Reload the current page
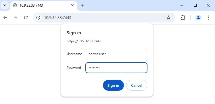The width and height of the screenshot is (215, 104). point(26,18)
